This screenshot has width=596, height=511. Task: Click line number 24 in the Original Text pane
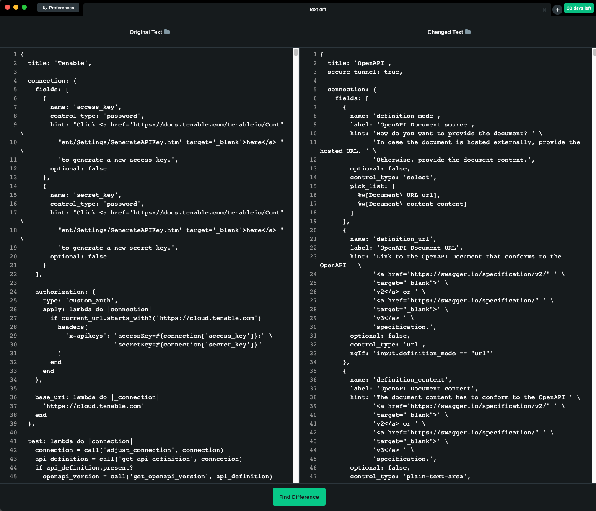click(x=13, y=292)
